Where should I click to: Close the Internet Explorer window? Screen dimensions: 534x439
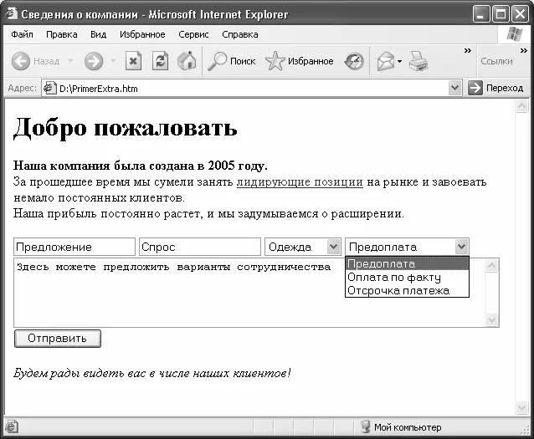(520, 14)
